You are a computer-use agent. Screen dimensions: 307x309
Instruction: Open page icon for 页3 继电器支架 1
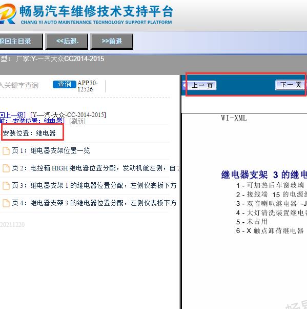(6, 185)
